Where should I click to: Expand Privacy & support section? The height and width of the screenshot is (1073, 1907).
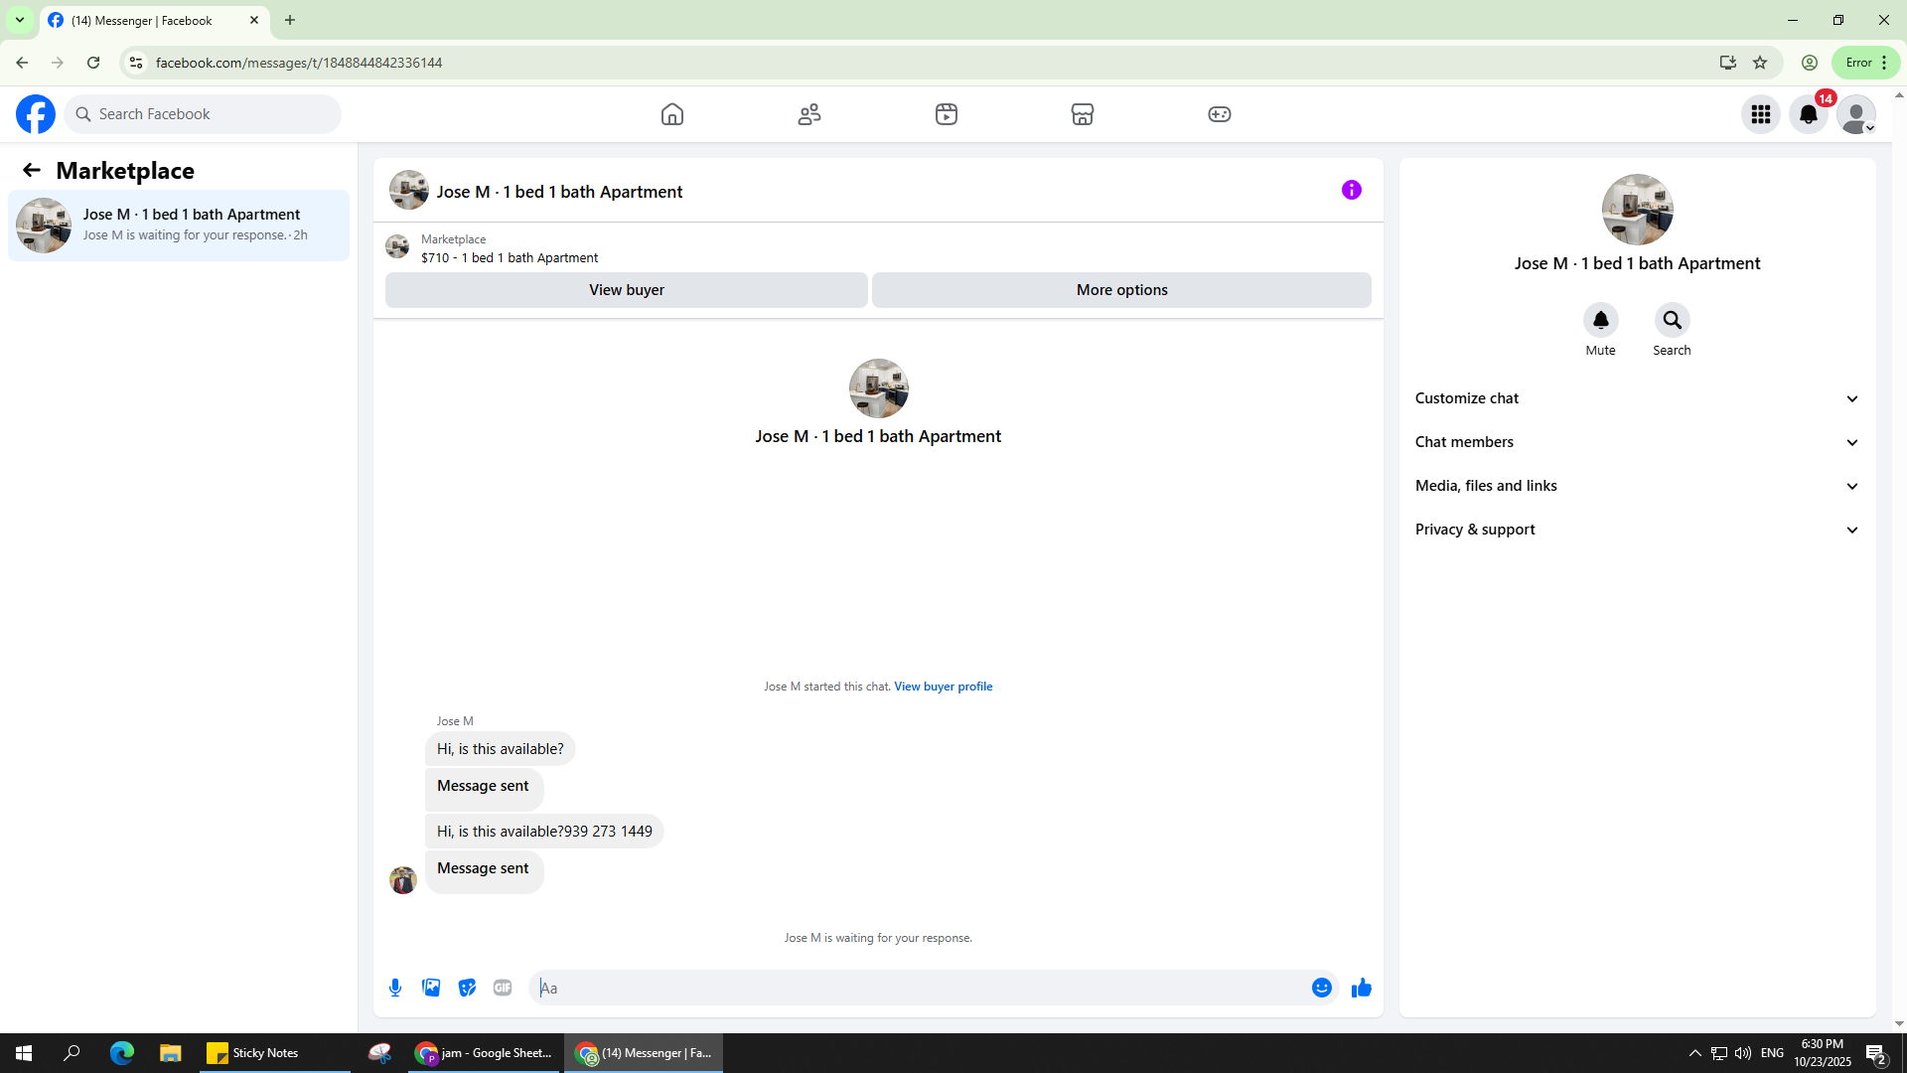pos(1637,530)
